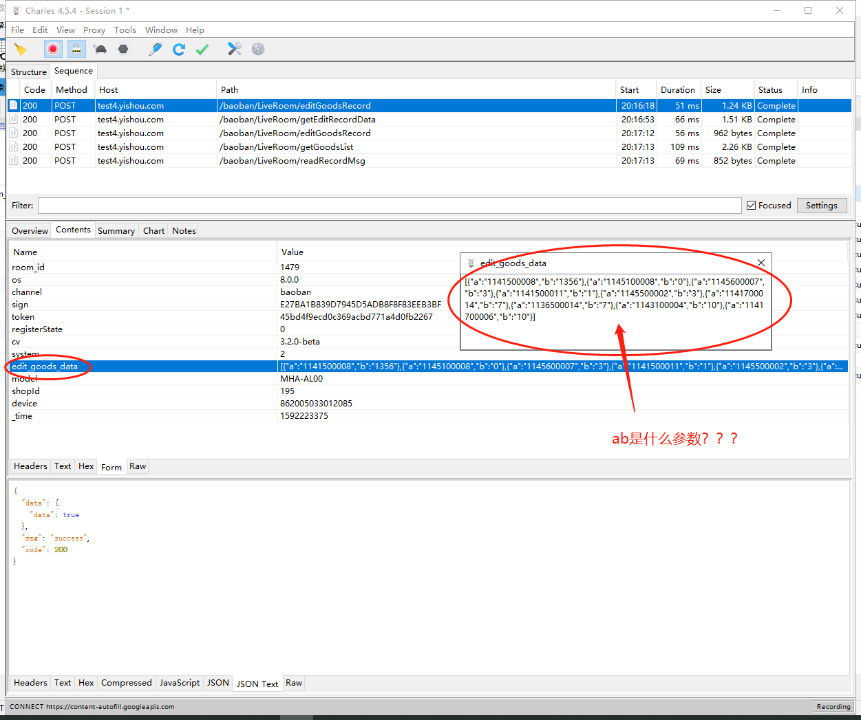861x720 pixels.
Task: Open the Notes tab
Action: 184,231
